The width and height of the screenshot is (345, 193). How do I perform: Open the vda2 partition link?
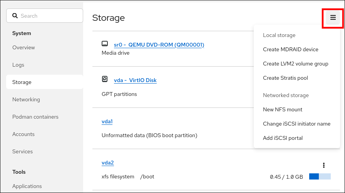click(x=107, y=163)
